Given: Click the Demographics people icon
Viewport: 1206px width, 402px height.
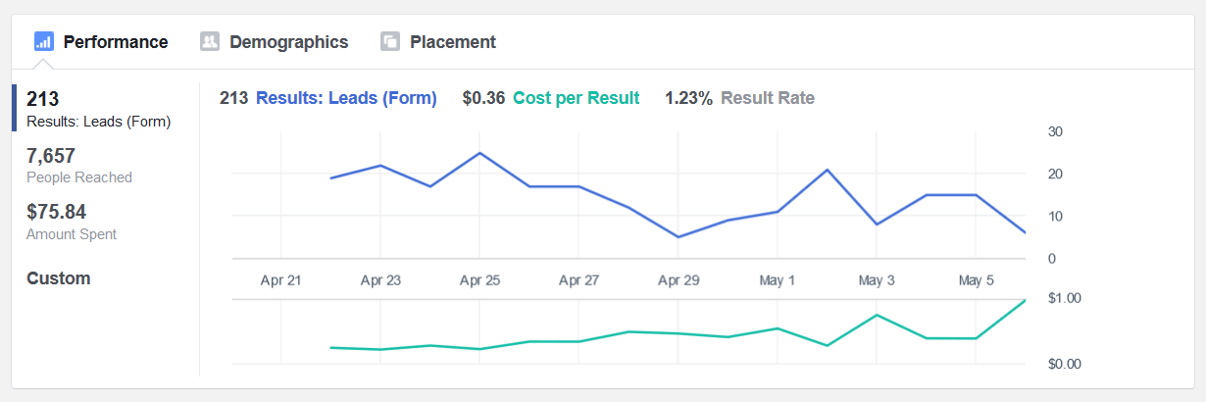Looking at the screenshot, I should point(209,41).
